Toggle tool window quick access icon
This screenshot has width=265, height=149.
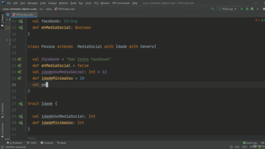[2, 147]
